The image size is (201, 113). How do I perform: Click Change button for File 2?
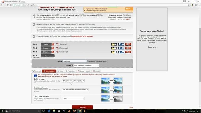(x=46, y=48)
